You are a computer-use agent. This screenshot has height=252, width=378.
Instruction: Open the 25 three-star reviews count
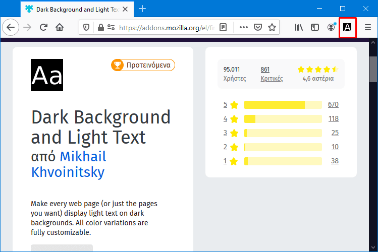pyautogui.click(x=335, y=133)
